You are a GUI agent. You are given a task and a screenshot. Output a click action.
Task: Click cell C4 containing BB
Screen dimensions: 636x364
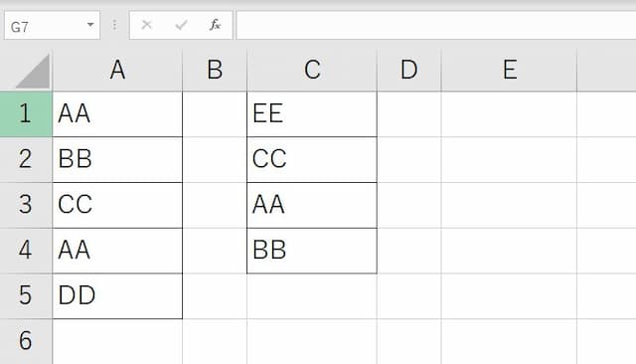312,251
